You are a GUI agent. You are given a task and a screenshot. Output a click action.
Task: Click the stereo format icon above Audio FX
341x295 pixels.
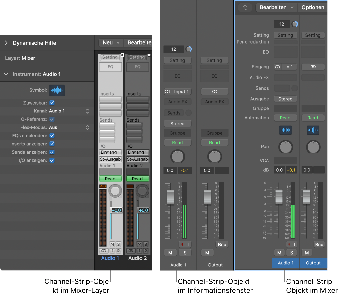[x=167, y=91]
